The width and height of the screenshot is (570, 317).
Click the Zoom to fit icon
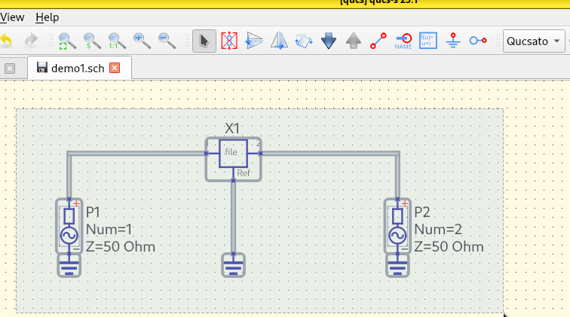[x=67, y=41]
